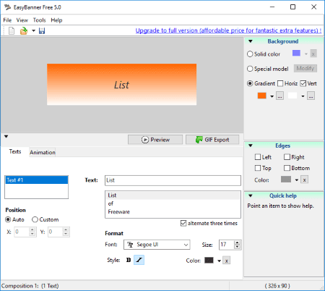This screenshot has height=291, width=325.
Task: Open the orange gradient color editor (...)
Action: tap(279, 96)
